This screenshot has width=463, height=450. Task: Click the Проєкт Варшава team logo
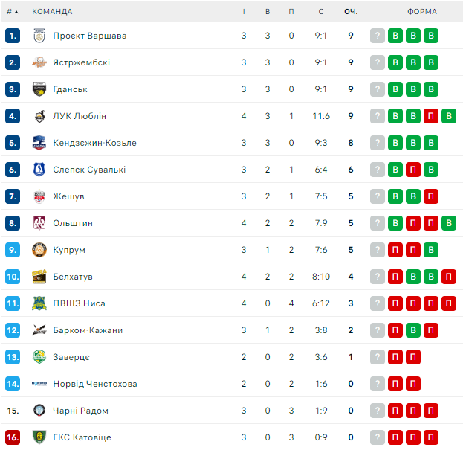39,36
